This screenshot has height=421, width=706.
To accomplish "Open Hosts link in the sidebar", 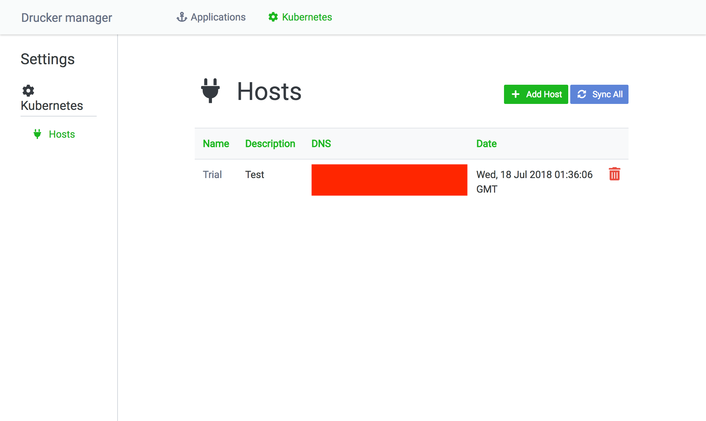I will pyautogui.click(x=62, y=134).
